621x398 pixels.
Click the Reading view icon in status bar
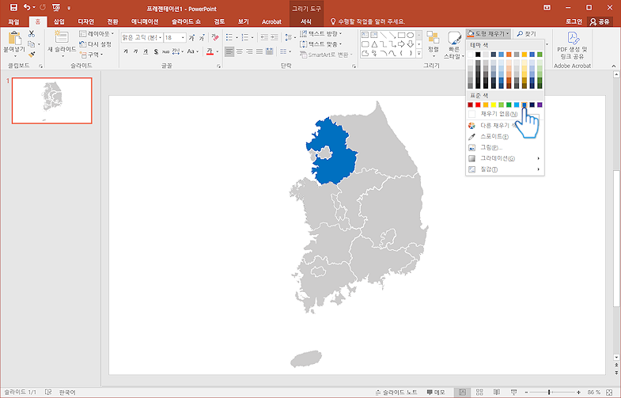497,392
